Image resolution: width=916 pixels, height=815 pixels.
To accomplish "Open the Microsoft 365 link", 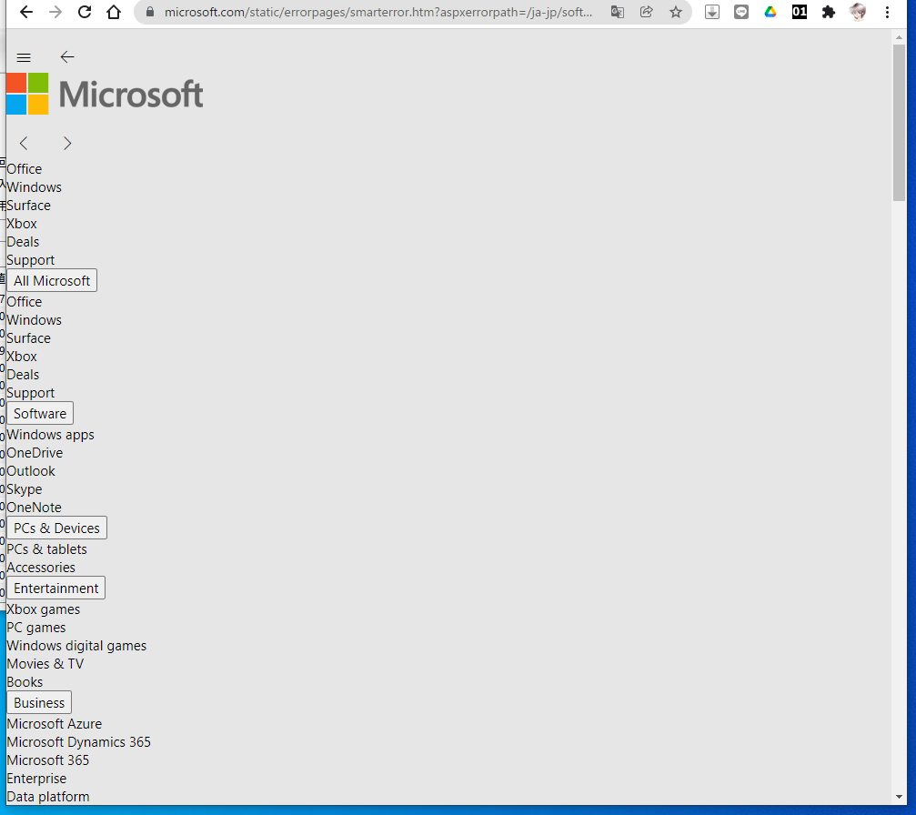I will 48,760.
